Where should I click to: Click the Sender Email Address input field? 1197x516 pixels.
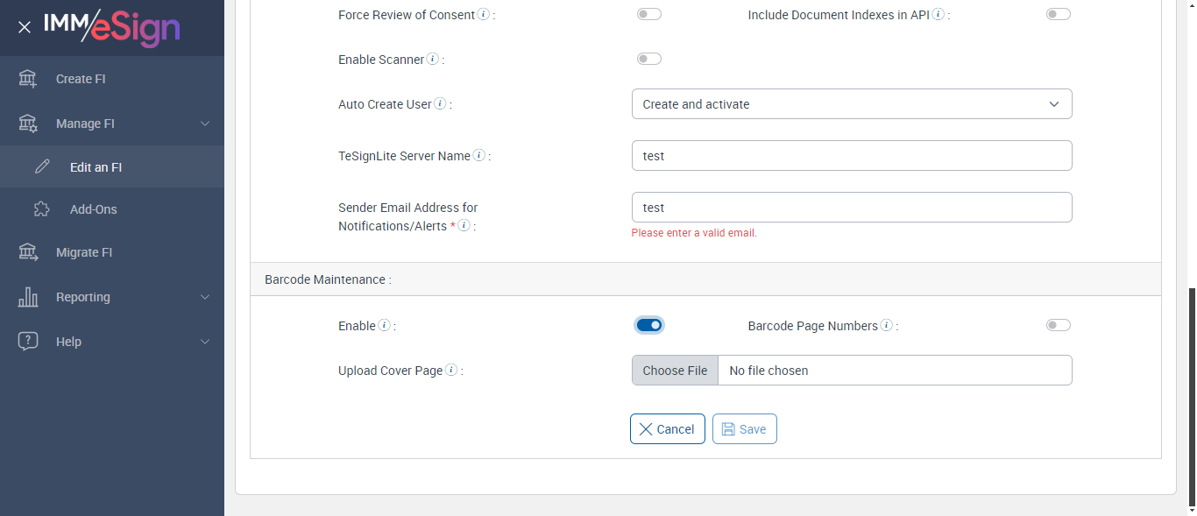pos(851,208)
